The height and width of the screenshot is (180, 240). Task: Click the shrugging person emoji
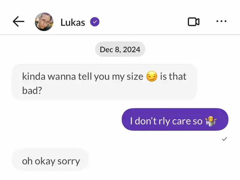[x=211, y=121]
